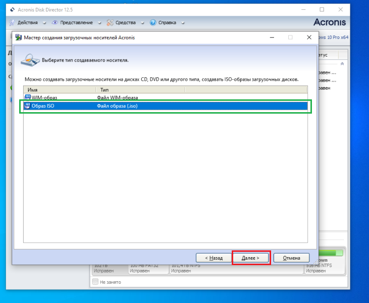This screenshot has width=369, height=303.
Task: Expand the Средства dropdown arrow
Action: click(x=142, y=23)
